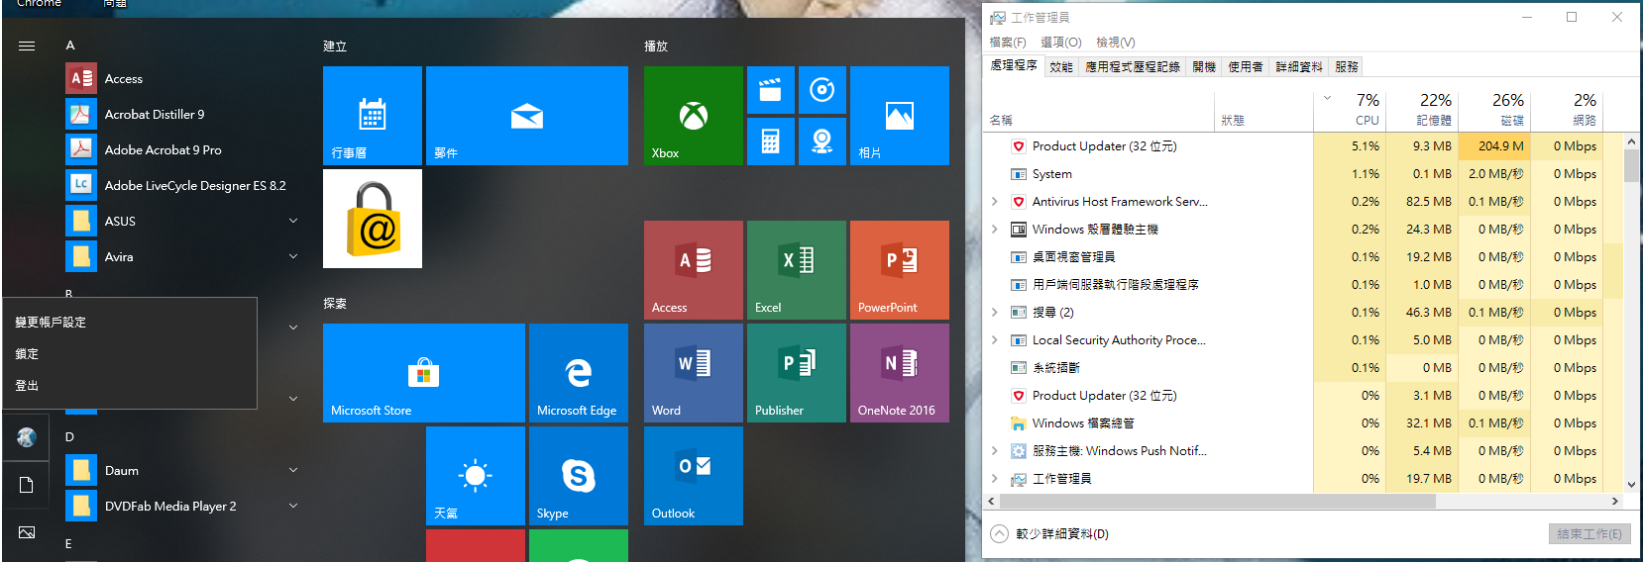Open the 選項(O) menu in Task Manager
Screen dimensions: 1643x562
tap(1060, 43)
